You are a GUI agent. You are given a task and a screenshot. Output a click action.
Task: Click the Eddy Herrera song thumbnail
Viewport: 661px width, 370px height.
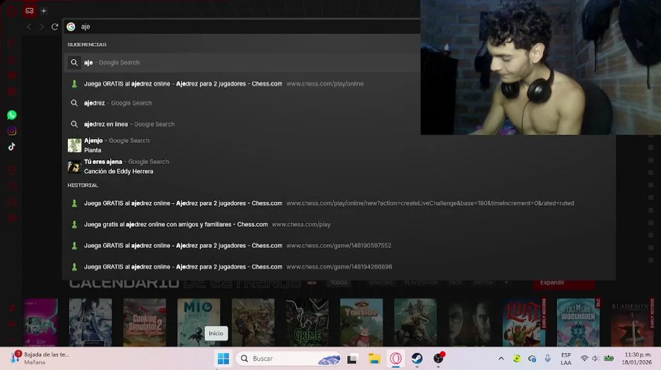[75, 166]
